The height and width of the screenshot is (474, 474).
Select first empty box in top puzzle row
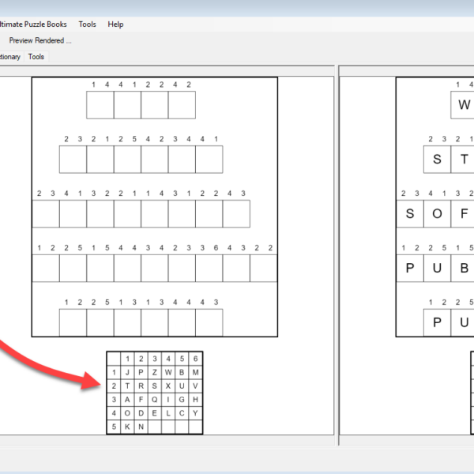pyautogui.click(x=100, y=105)
